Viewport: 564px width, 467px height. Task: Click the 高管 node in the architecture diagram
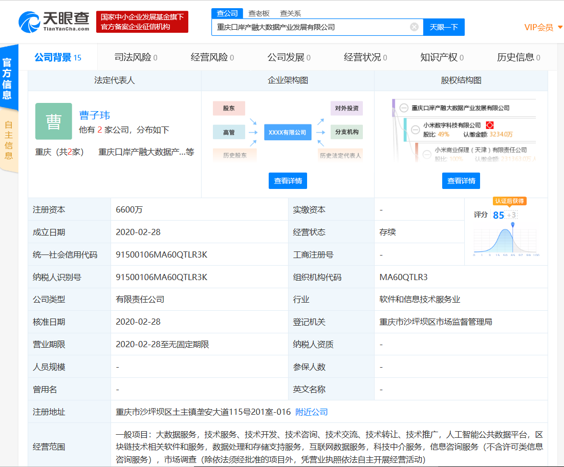pyautogui.click(x=229, y=132)
